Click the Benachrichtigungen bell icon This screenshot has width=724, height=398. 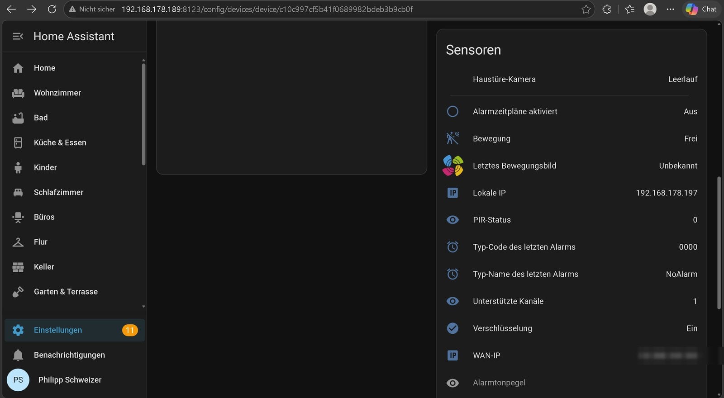(18, 355)
